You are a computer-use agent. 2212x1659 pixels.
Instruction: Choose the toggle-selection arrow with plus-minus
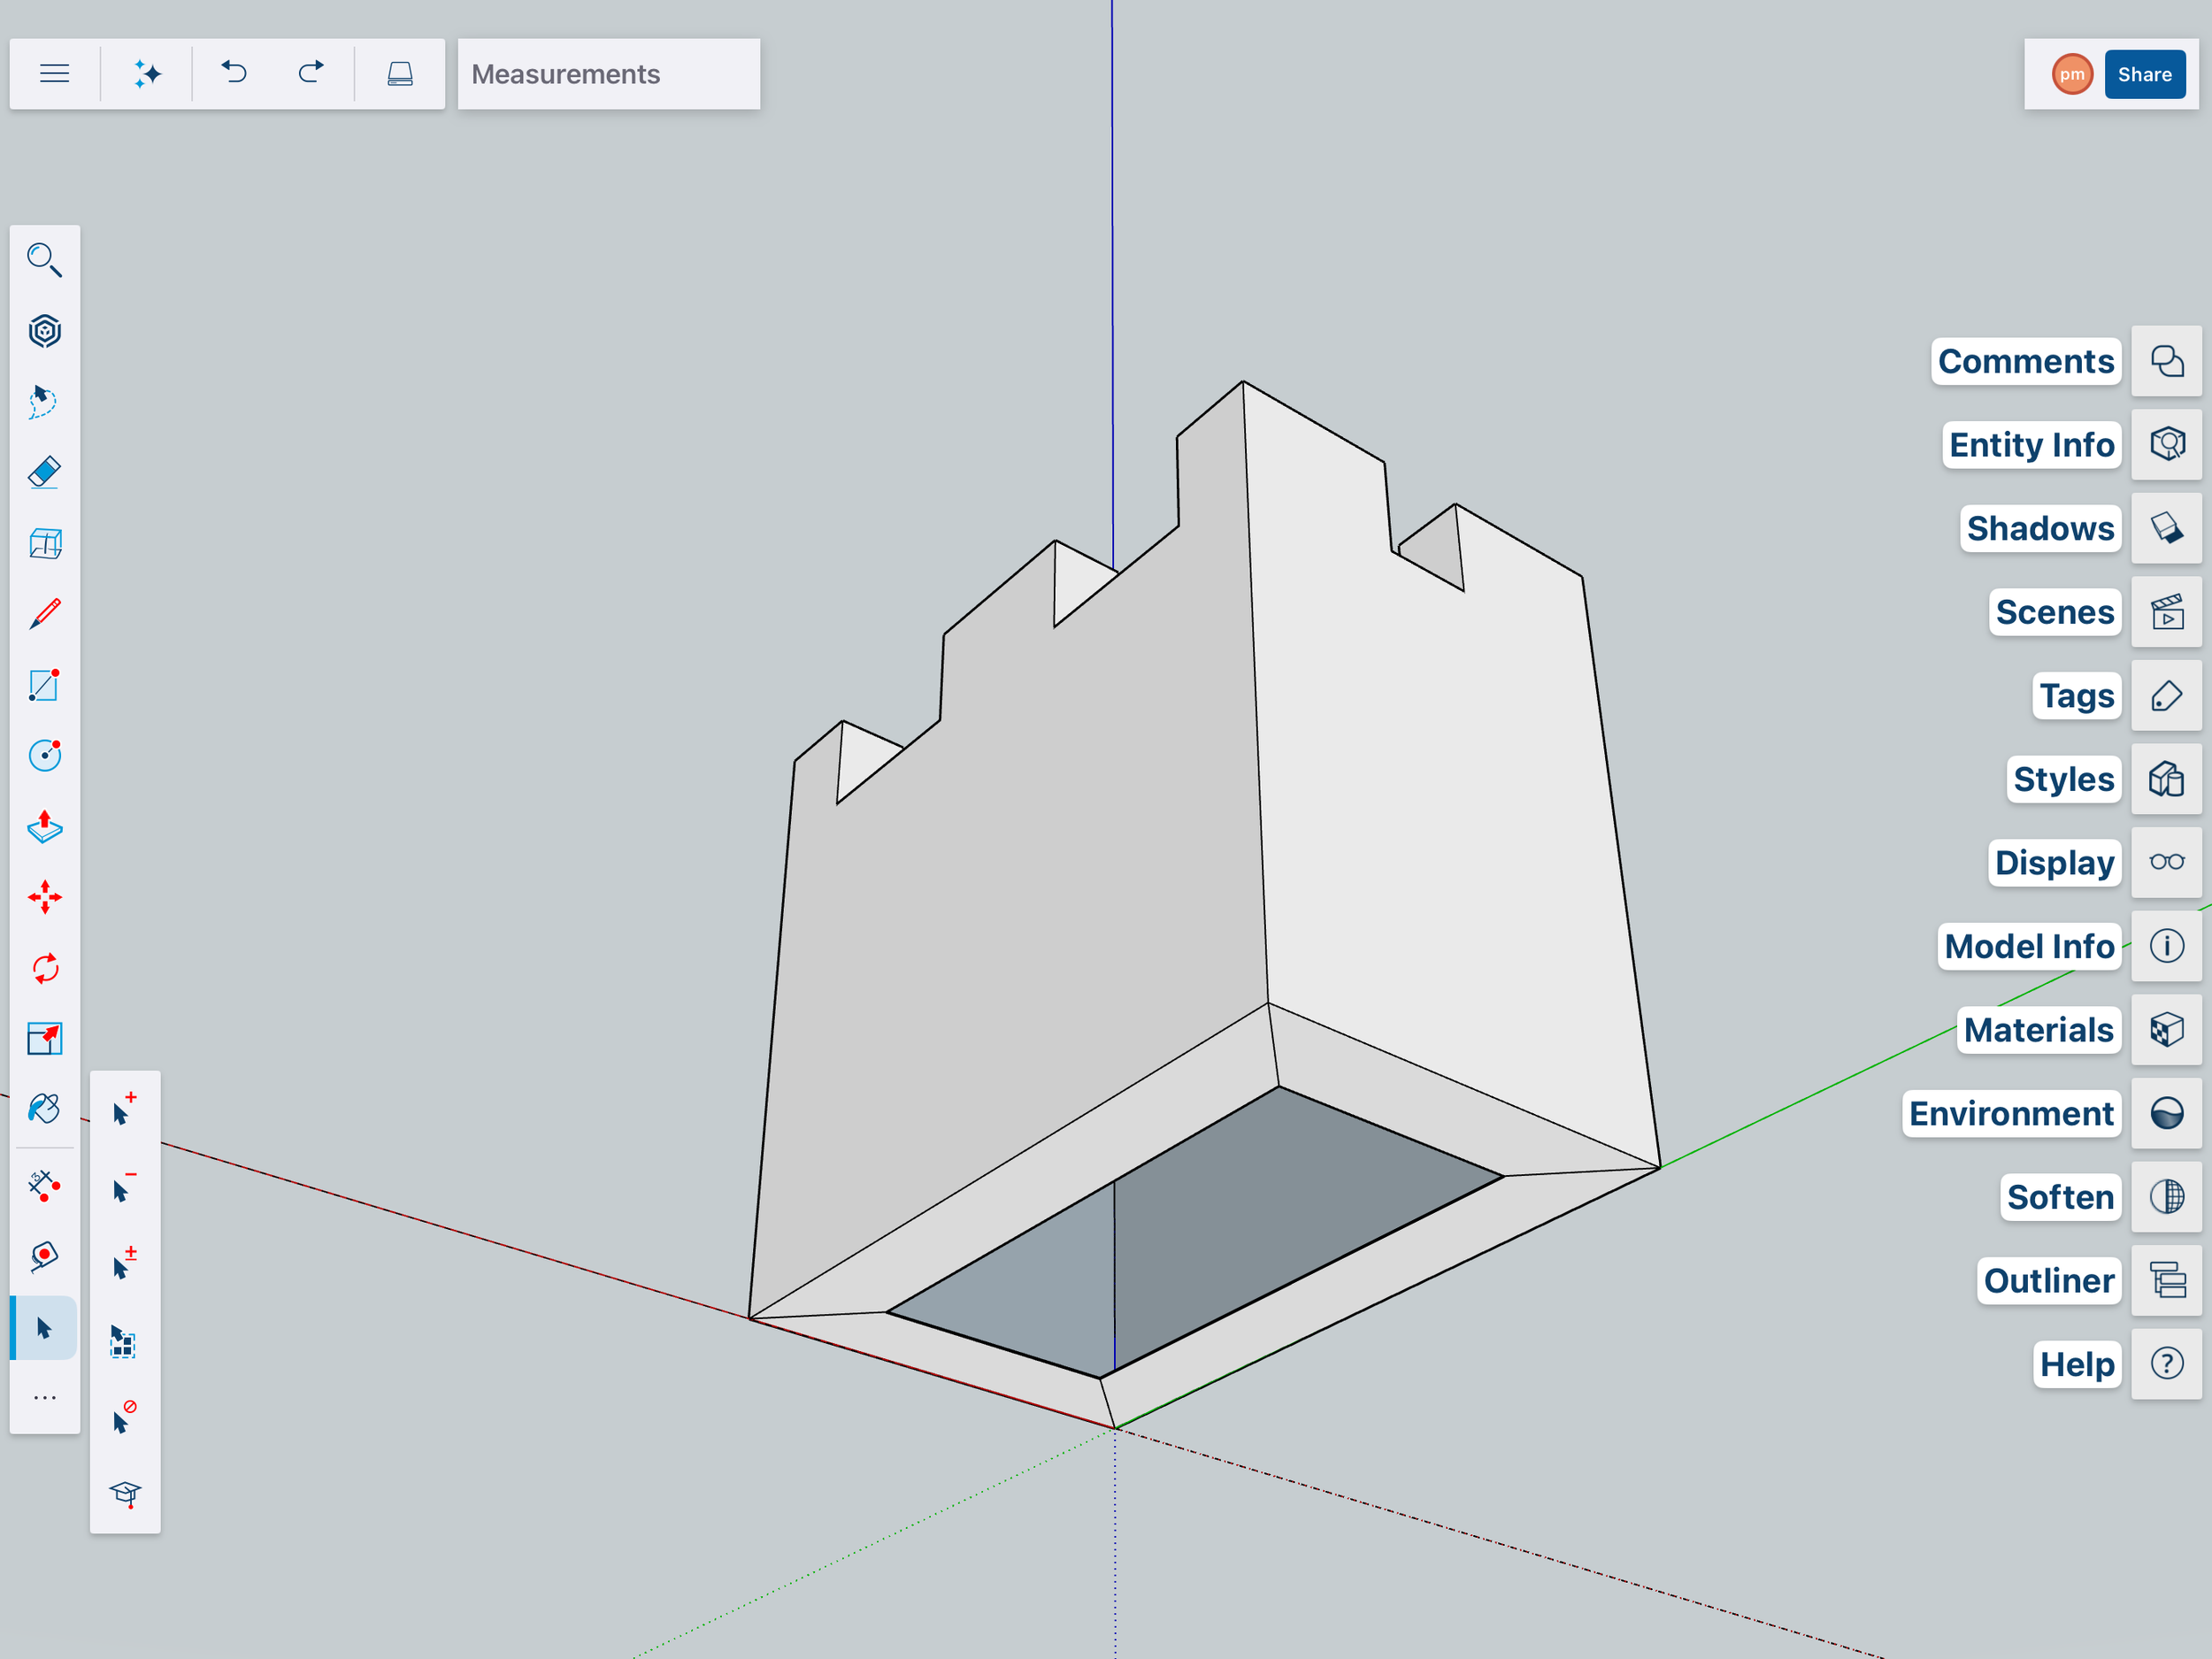click(125, 1263)
